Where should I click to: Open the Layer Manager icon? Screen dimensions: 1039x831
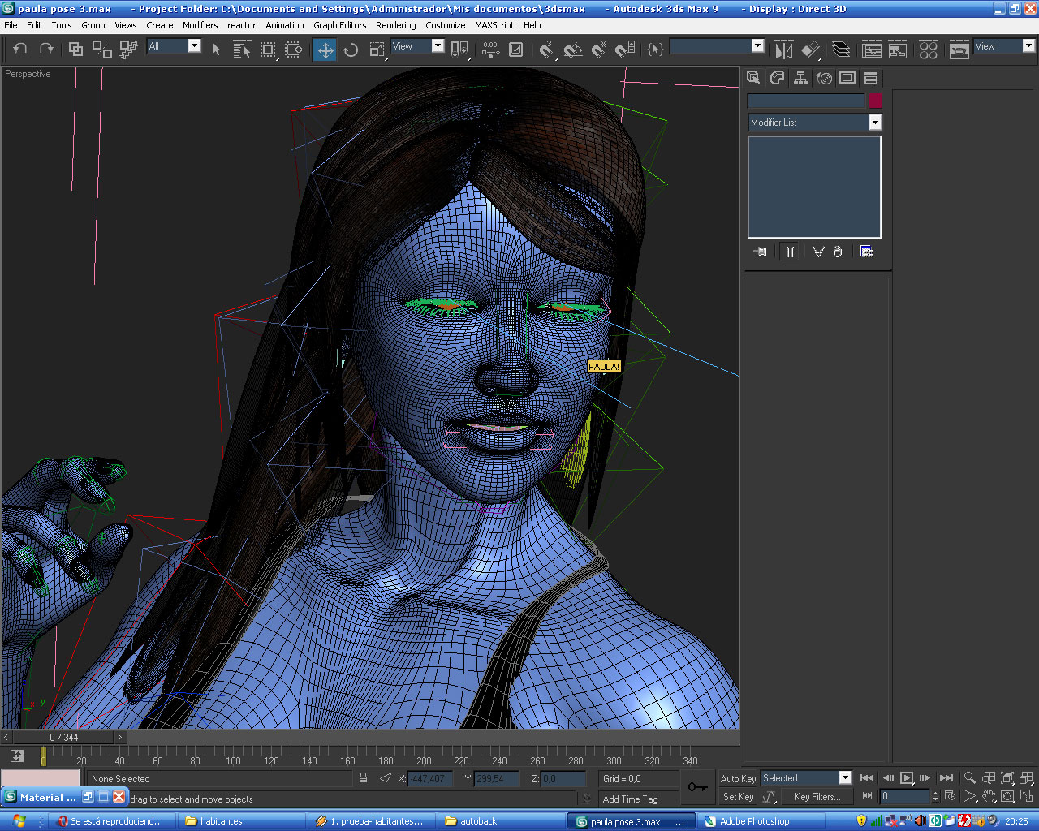point(841,50)
